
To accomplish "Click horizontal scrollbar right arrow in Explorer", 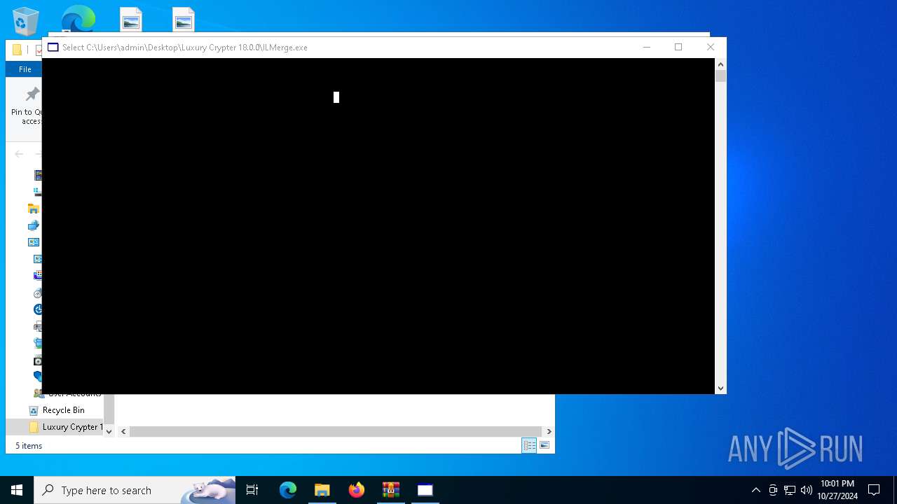I will (549, 431).
